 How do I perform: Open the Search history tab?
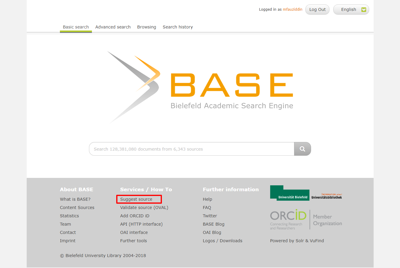178,27
